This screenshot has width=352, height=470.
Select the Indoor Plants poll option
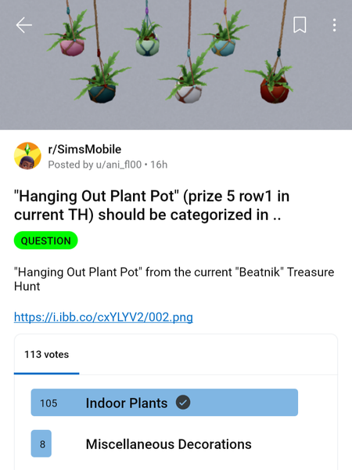[164, 403]
